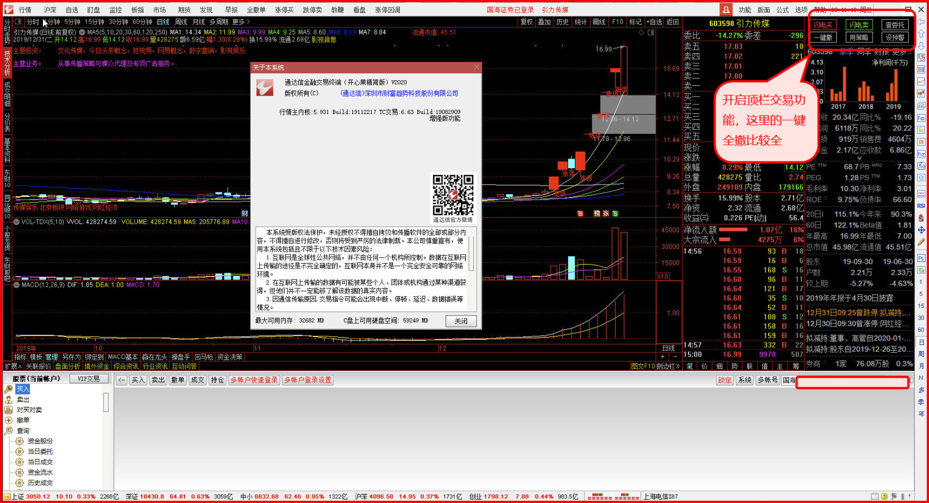Click the 一键撤 cancel-all button
929x503 pixels.
(x=823, y=37)
